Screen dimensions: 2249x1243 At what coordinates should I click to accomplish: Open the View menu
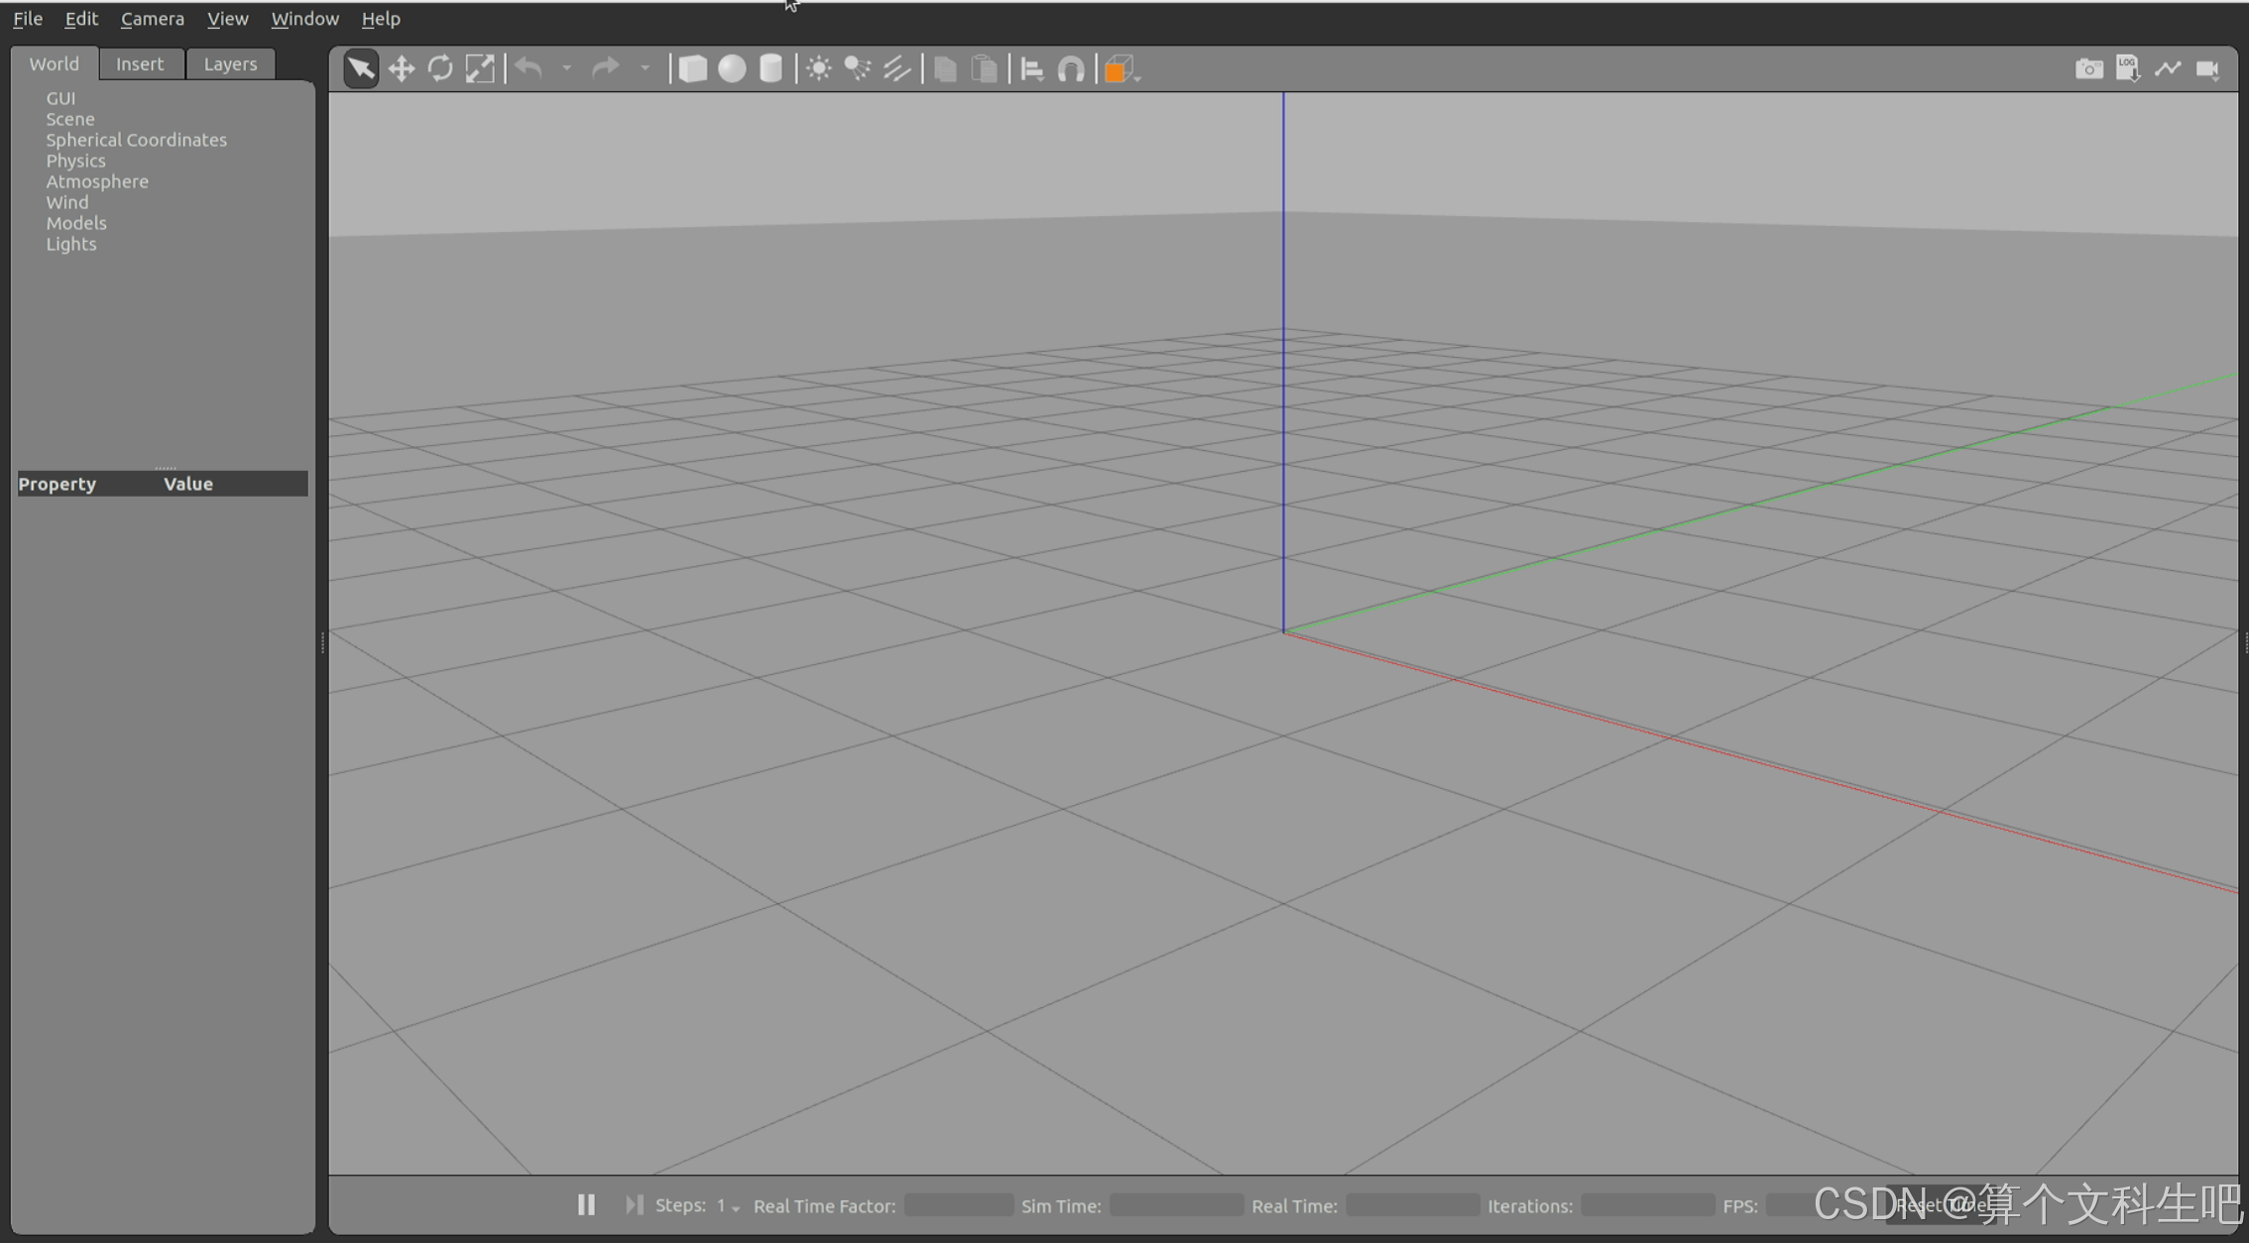click(x=227, y=18)
